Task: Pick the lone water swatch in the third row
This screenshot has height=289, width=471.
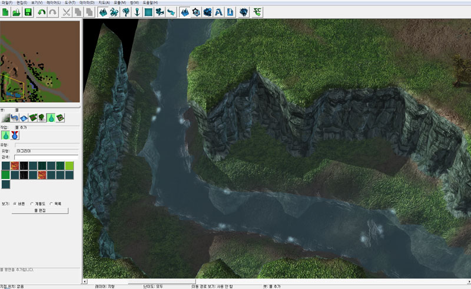Action: 5,184
